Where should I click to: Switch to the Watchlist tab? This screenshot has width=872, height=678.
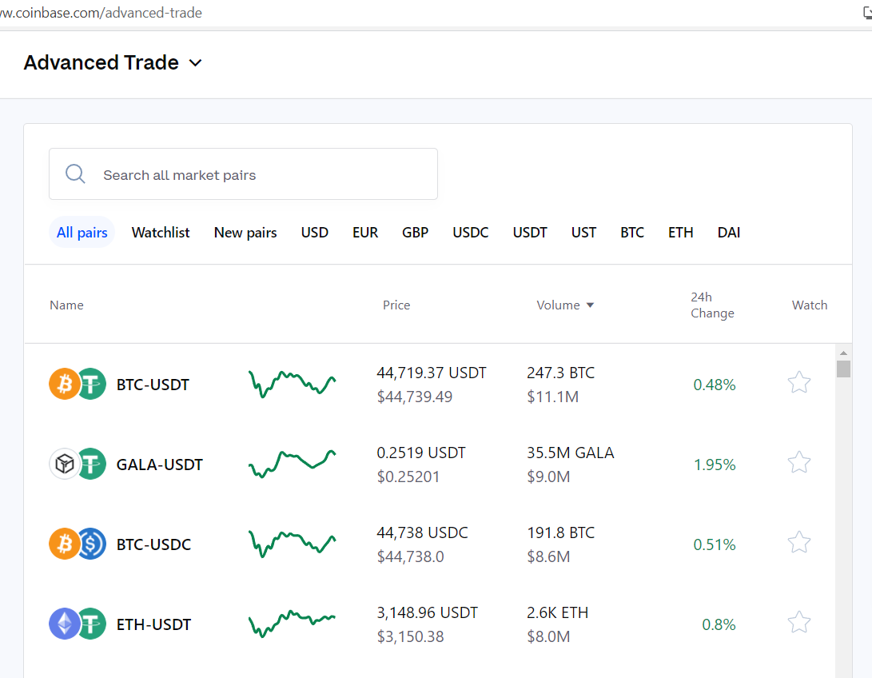pos(161,233)
